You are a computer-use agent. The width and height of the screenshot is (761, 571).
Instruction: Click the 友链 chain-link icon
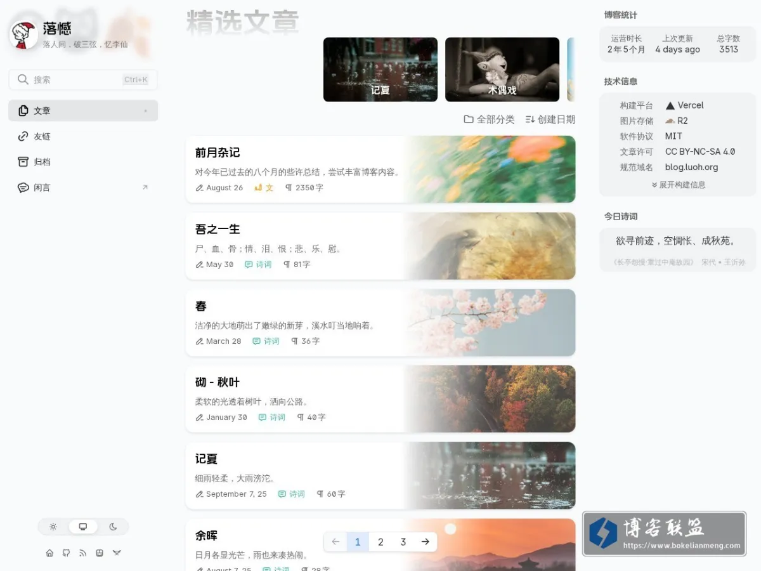tap(23, 136)
